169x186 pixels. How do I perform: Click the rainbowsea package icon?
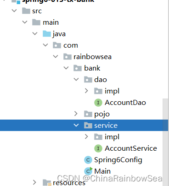[68, 57]
